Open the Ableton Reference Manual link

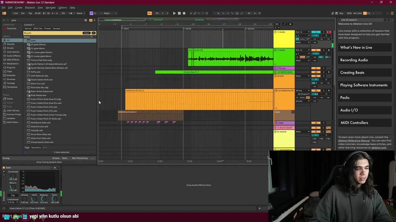354,141
